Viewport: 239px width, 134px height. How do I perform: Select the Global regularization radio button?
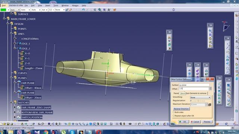point(198,101)
